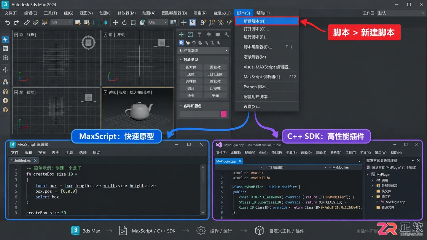Open the Utilities wrench tab
Screen dimensions: 427x240
(x=227, y=35)
